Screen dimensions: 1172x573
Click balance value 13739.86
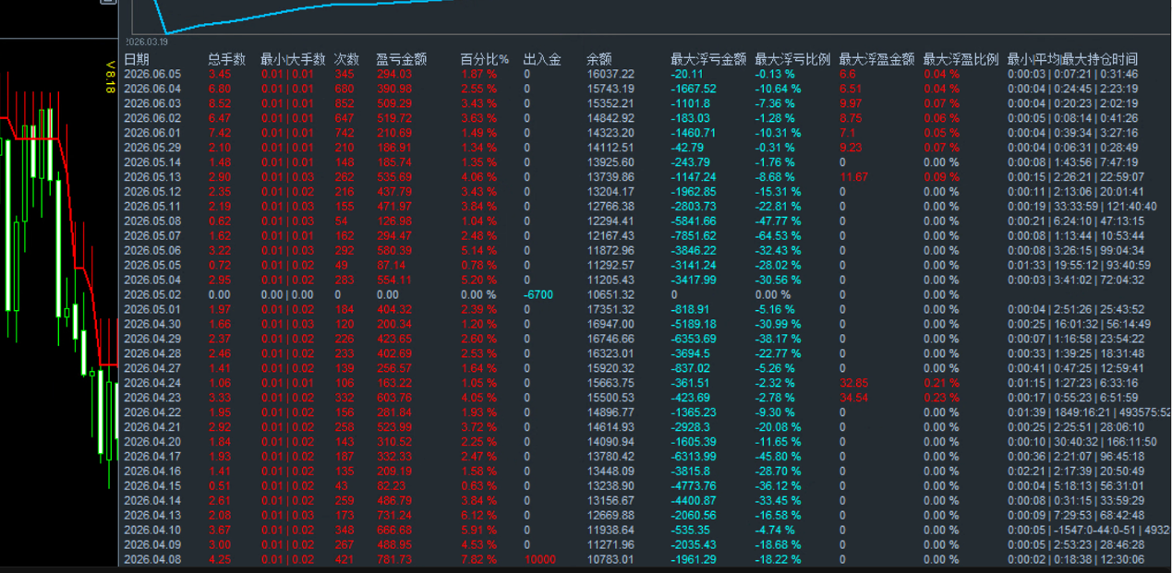coord(610,177)
